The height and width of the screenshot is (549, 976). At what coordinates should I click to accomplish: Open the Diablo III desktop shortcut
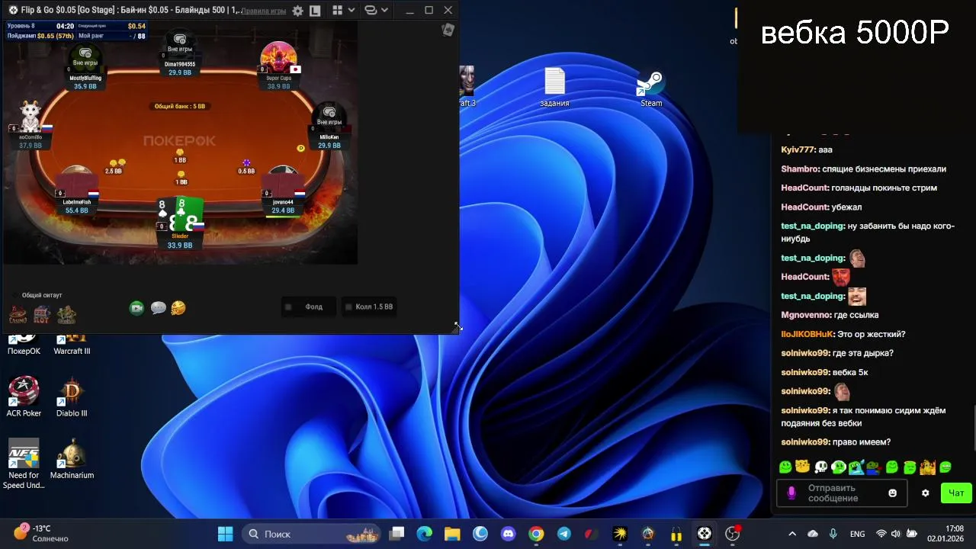[x=72, y=396]
